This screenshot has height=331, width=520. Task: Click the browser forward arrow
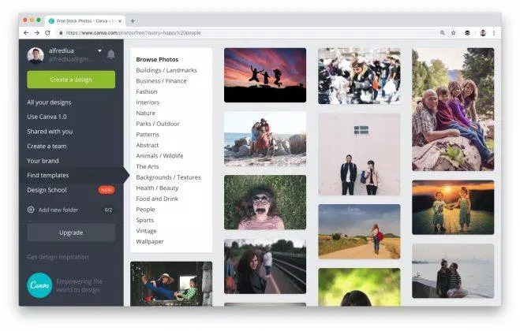tap(37, 33)
